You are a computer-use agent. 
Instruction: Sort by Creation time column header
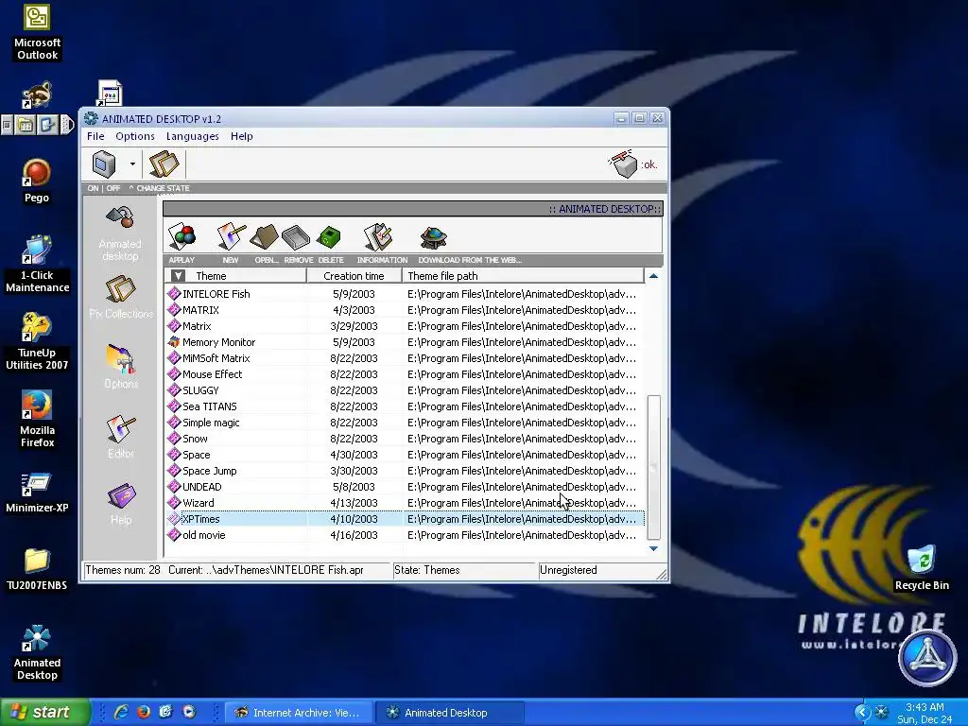click(354, 276)
